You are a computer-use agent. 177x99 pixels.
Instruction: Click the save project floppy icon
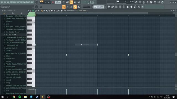pyautogui.click(x=151, y=2)
